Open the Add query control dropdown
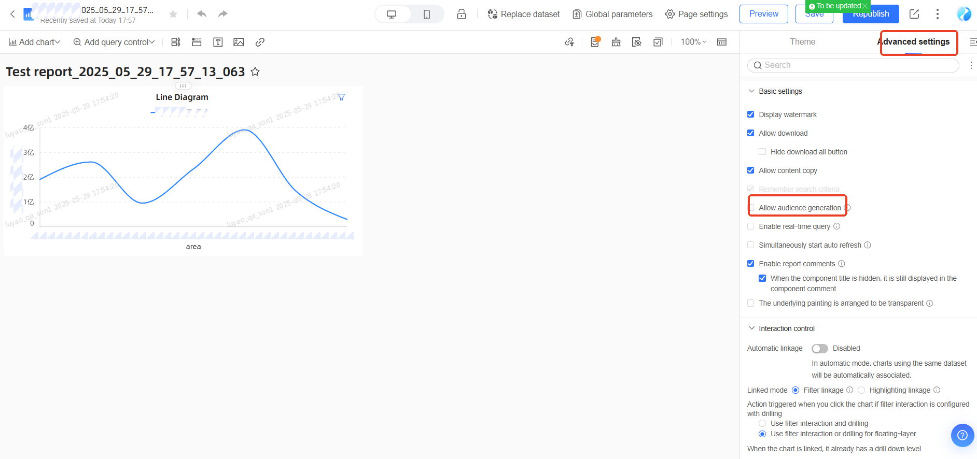 [114, 42]
